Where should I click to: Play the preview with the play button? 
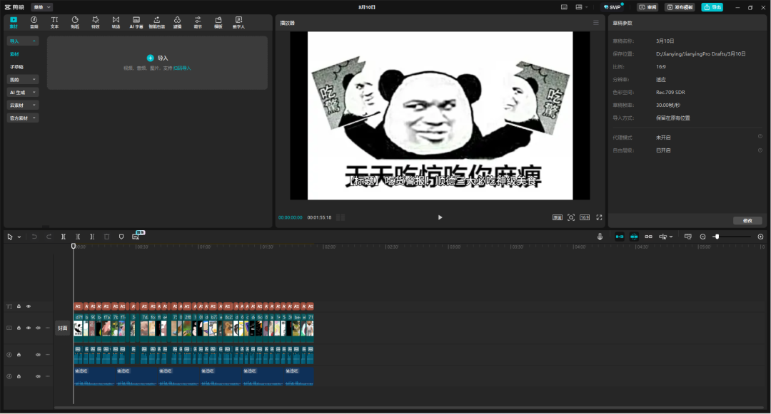(440, 217)
